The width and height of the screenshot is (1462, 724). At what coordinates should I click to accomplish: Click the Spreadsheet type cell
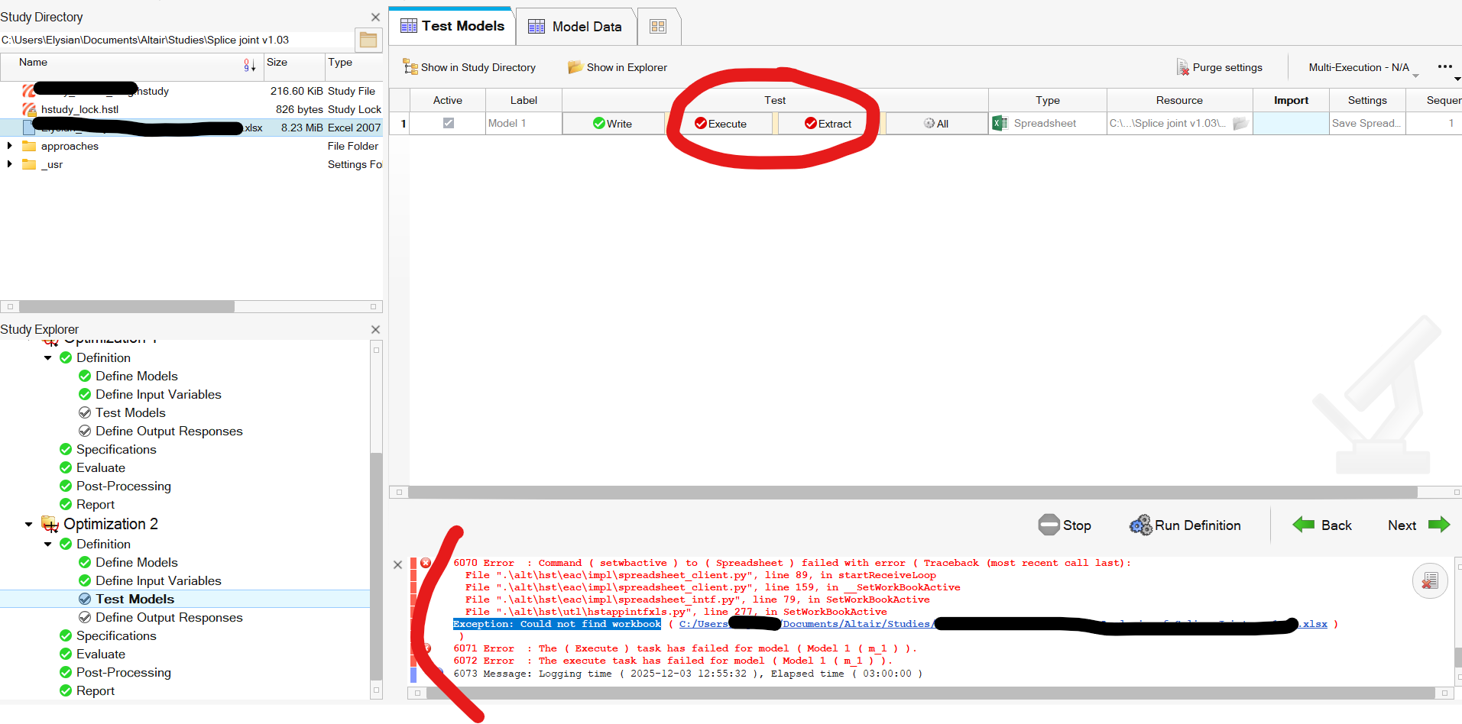pyautogui.click(x=1047, y=123)
